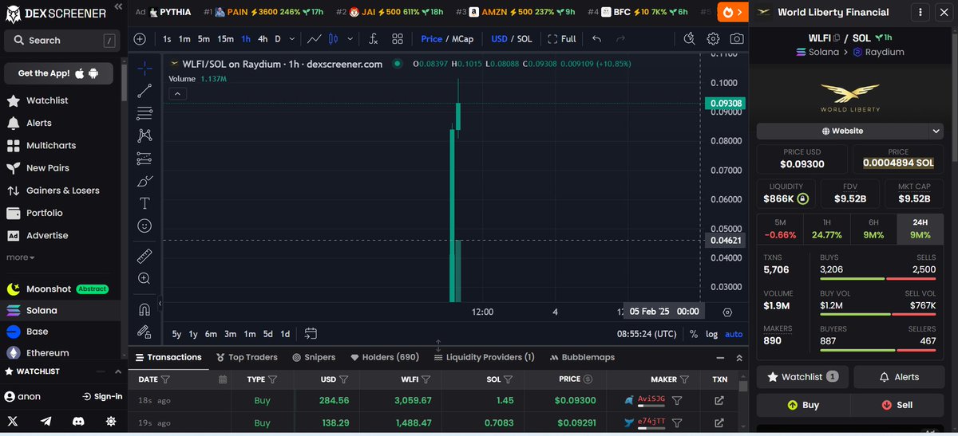Open the emoji icons tool
The image size is (958, 436).
[144, 226]
